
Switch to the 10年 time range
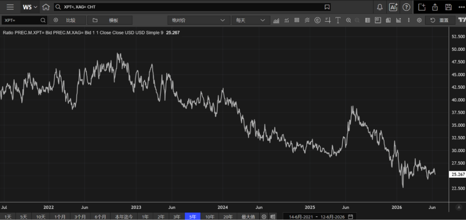210,217
